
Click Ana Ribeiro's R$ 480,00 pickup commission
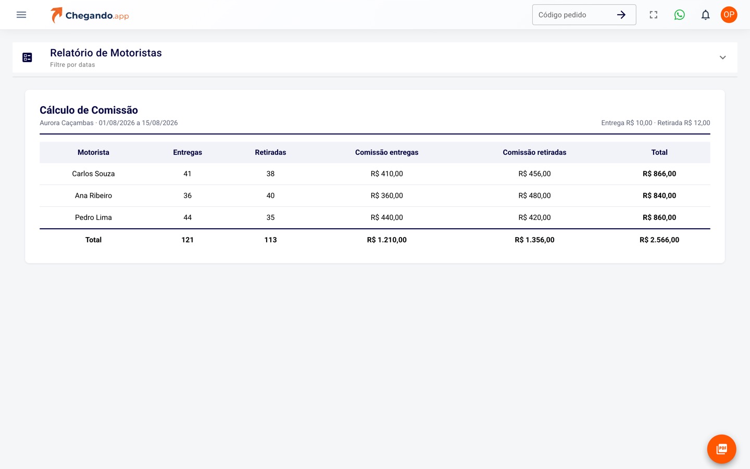pos(534,195)
